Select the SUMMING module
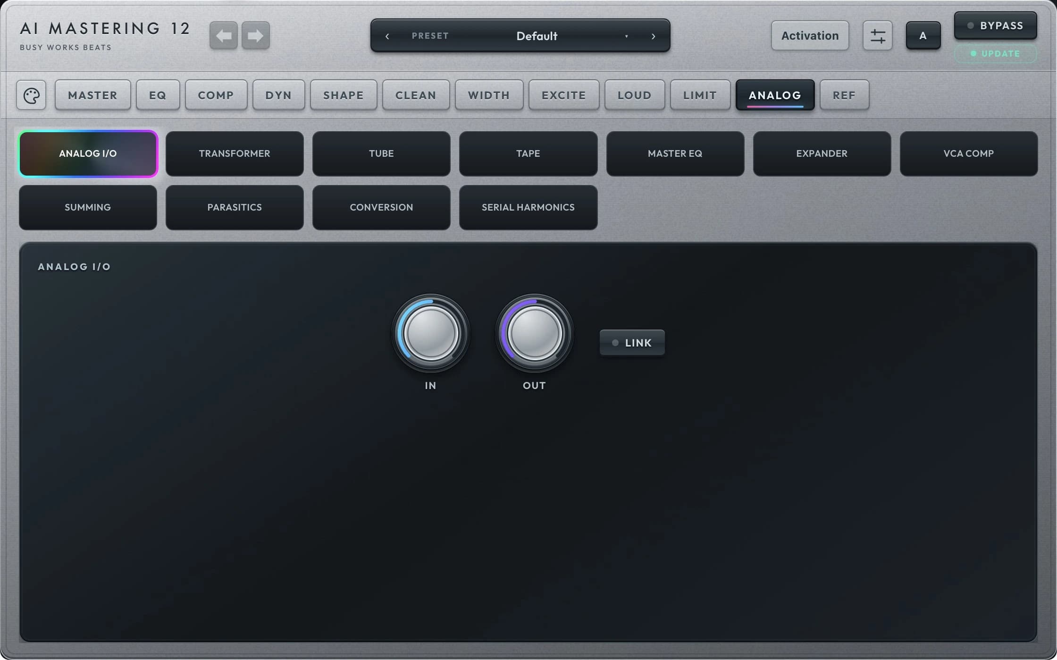The height and width of the screenshot is (660, 1057). click(88, 208)
